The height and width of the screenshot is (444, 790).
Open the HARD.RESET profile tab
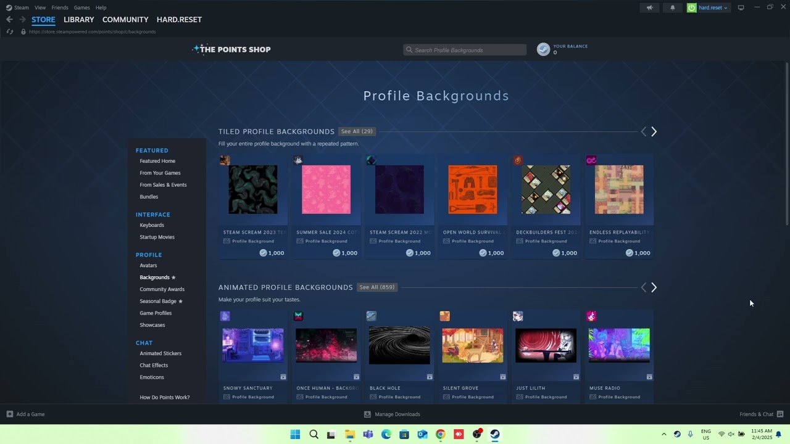(179, 20)
